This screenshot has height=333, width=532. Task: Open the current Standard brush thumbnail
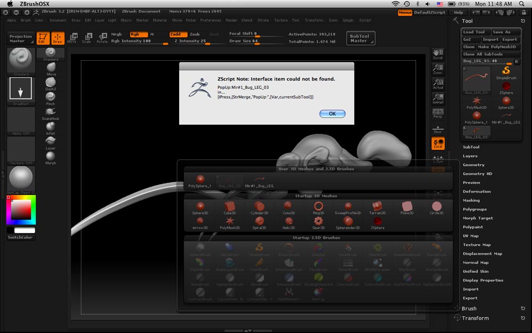pyautogui.click(x=21, y=62)
